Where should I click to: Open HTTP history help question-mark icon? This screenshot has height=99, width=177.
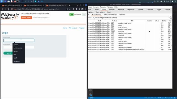(171, 18)
